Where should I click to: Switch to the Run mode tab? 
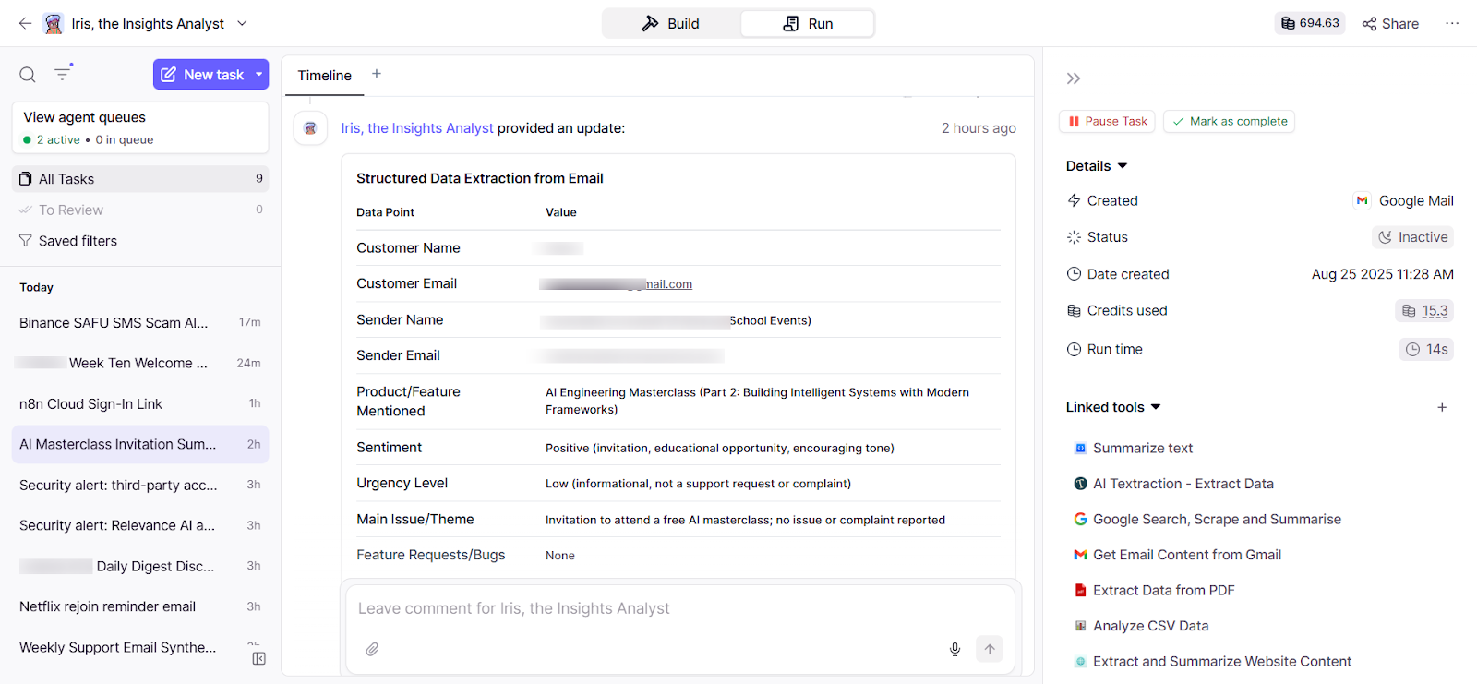click(808, 23)
